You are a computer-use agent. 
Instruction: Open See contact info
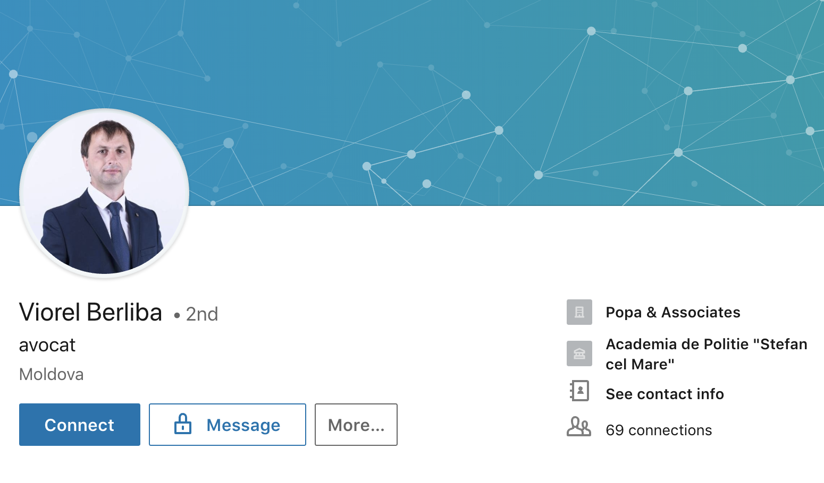coord(665,394)
